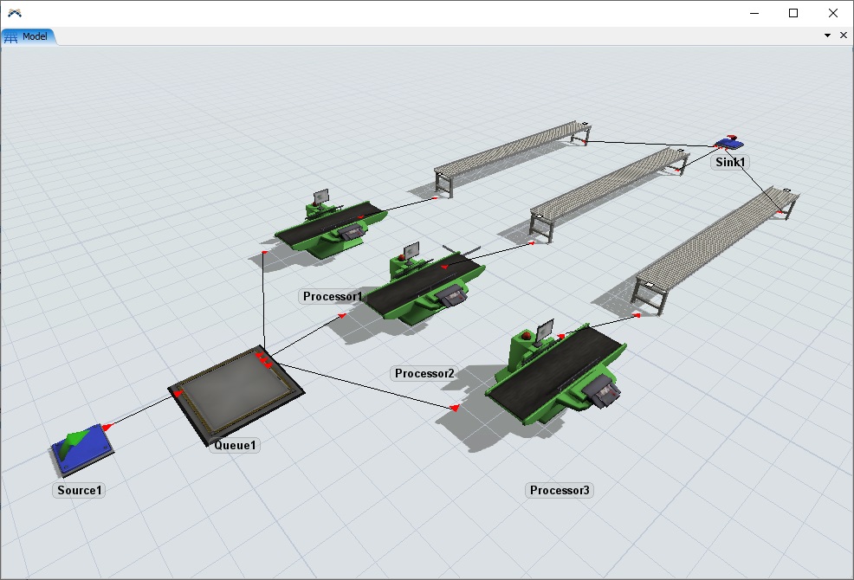Click the Queue1 name label

[x=235, y=446]
